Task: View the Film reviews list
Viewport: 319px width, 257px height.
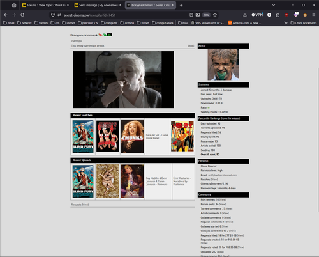Action: [223, 199]
